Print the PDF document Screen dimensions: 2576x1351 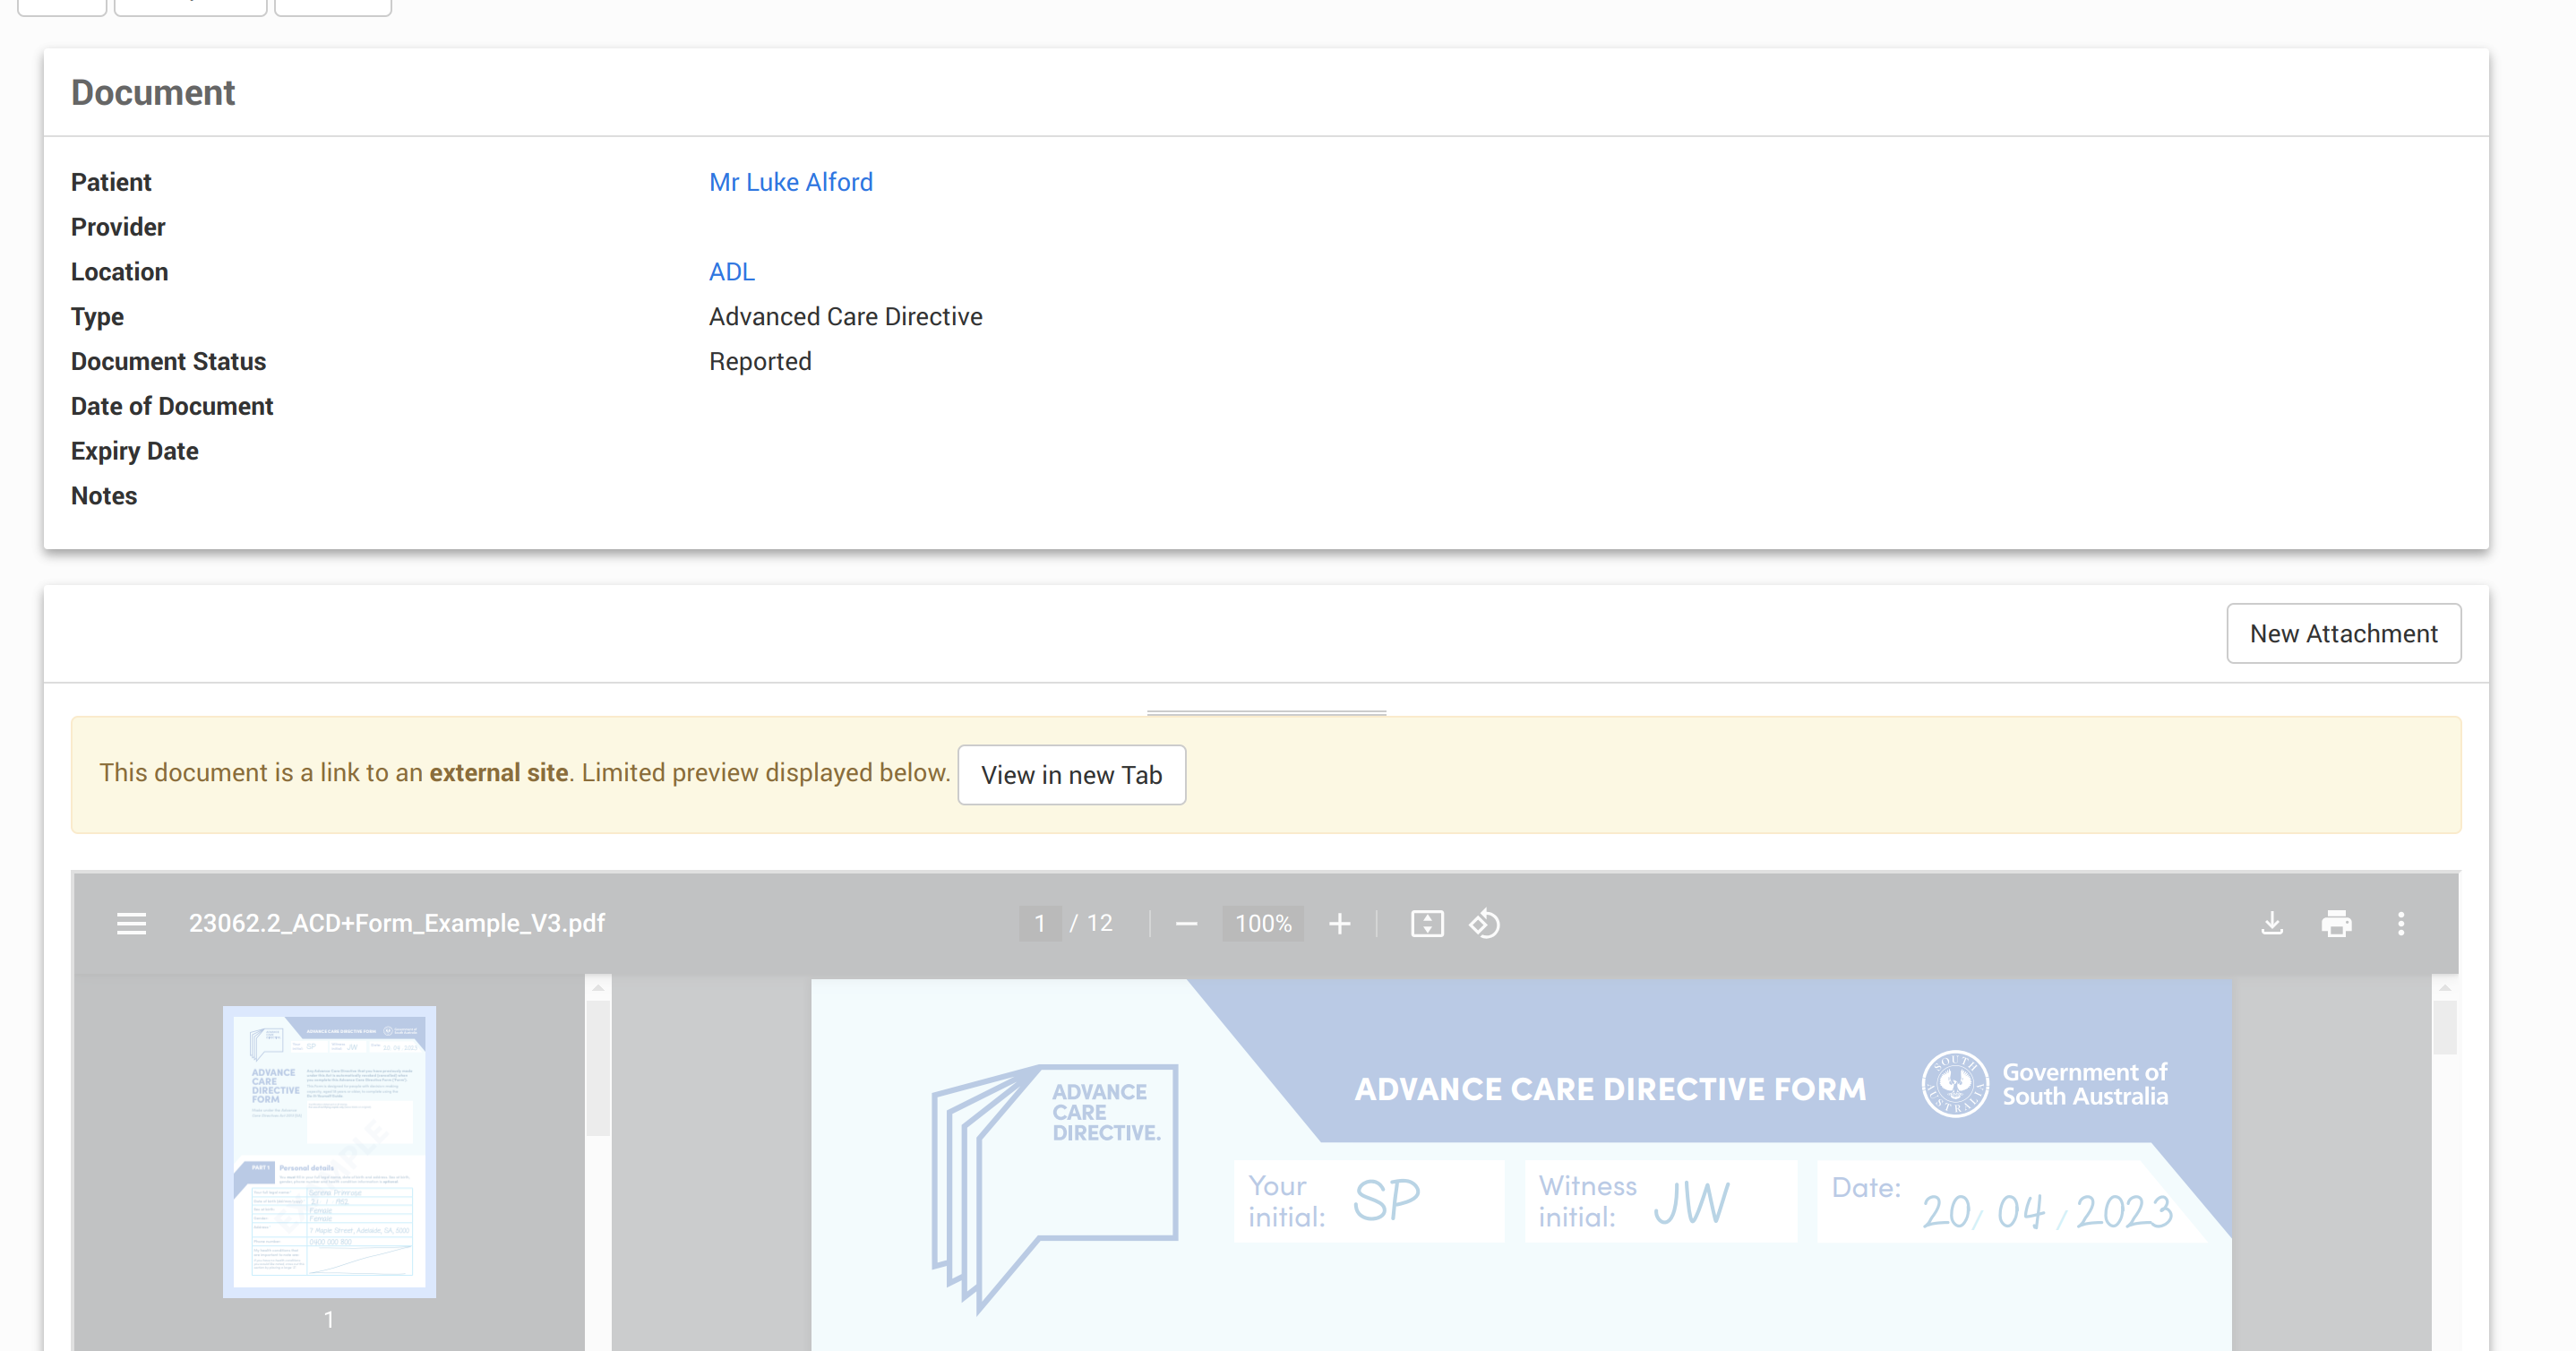[2336, 923]
